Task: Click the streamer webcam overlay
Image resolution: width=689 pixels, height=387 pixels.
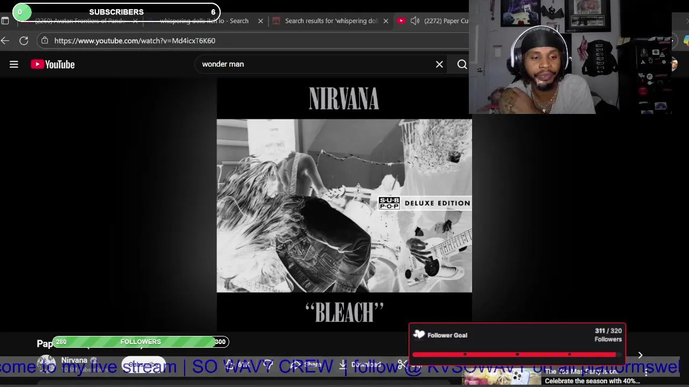Action: point(571,57)
